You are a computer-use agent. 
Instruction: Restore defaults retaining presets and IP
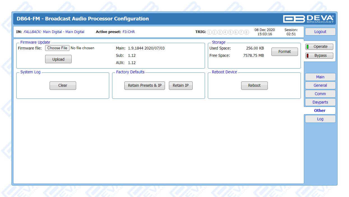click(x=145, y=86)
